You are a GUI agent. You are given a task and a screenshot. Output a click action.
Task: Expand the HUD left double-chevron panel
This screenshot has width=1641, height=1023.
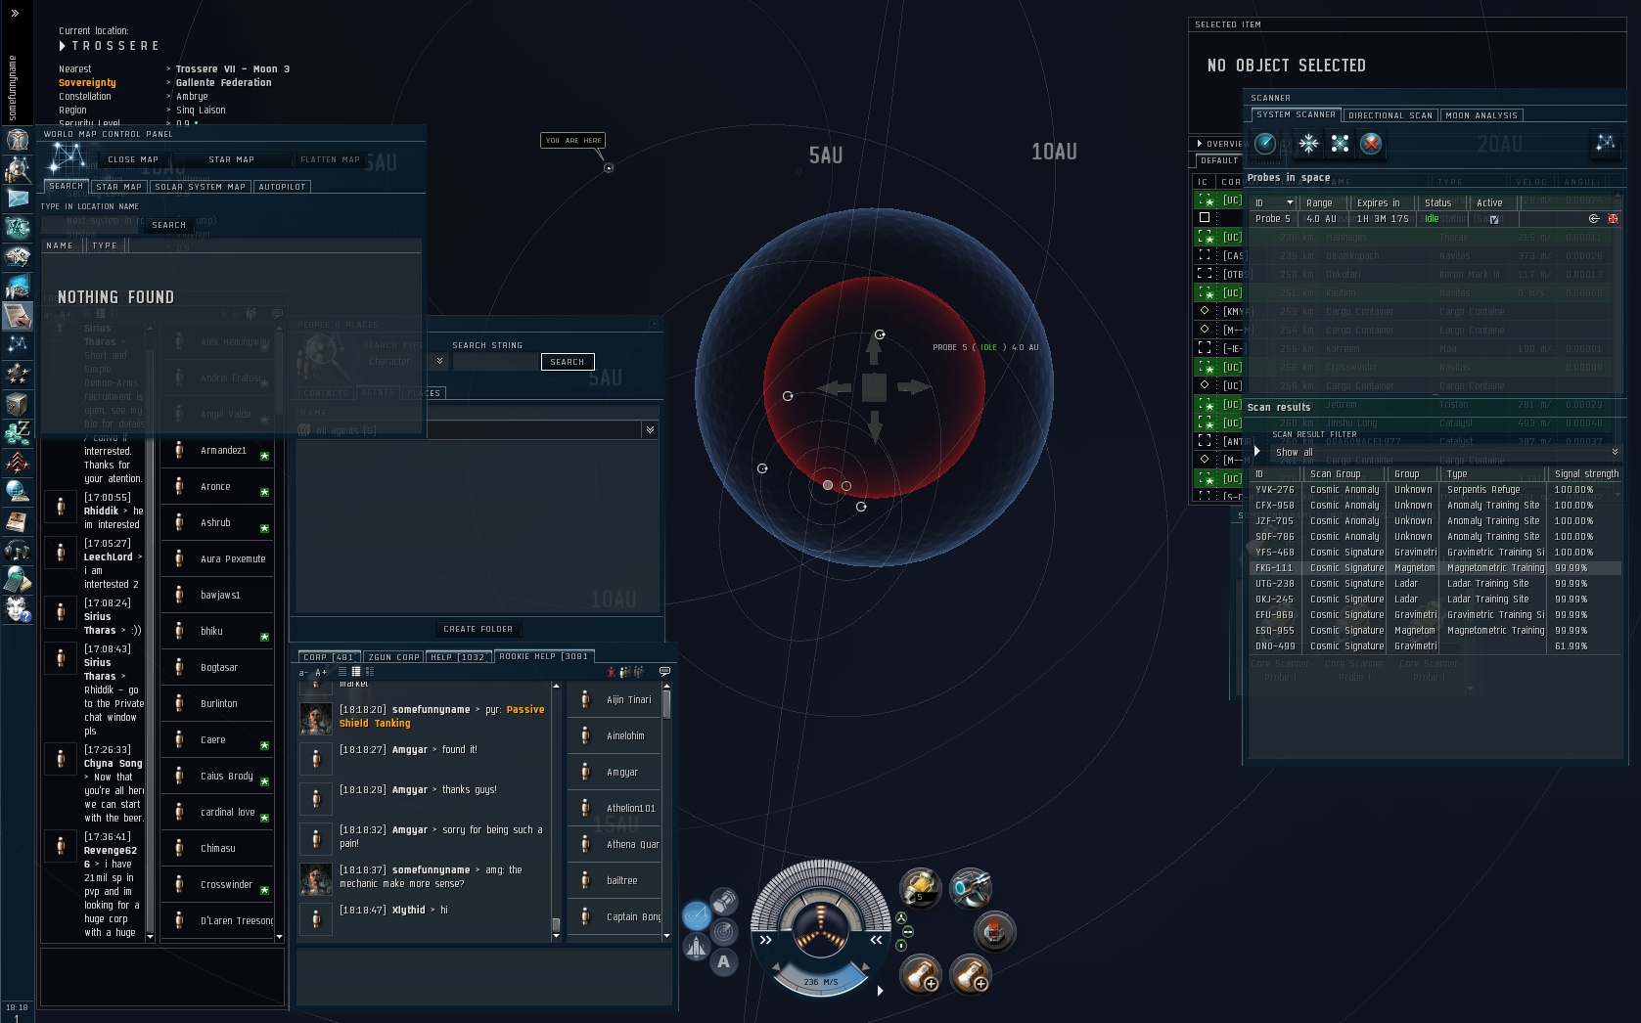766,940
